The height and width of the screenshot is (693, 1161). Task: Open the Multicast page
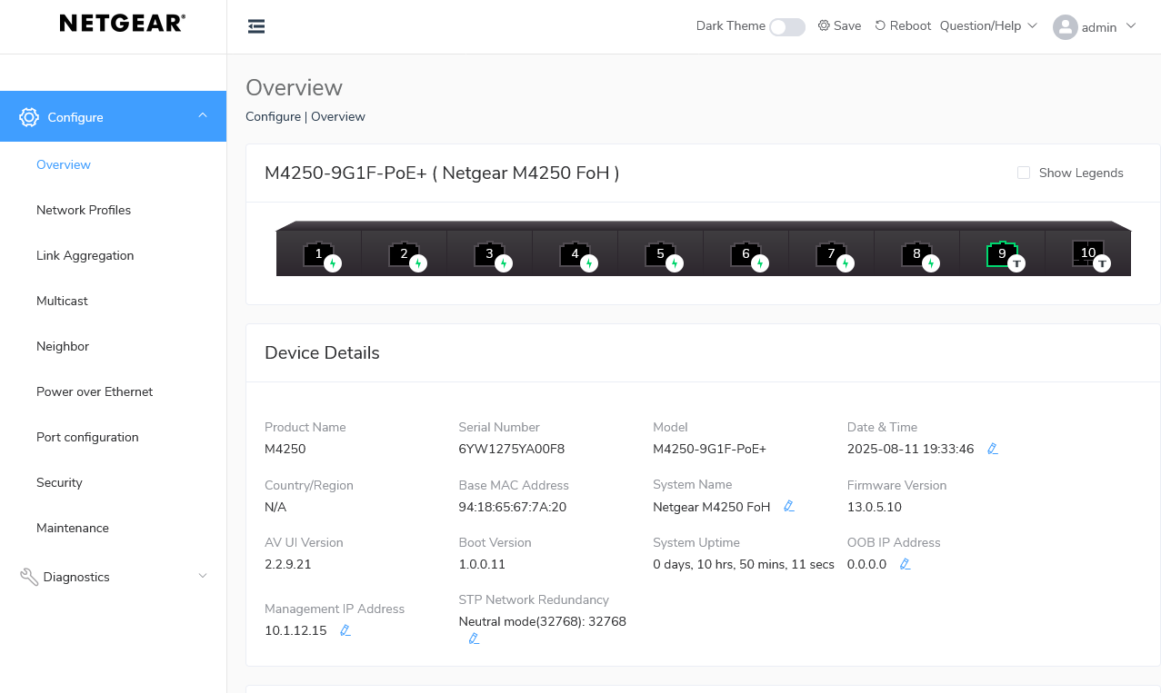coord(62,301)
